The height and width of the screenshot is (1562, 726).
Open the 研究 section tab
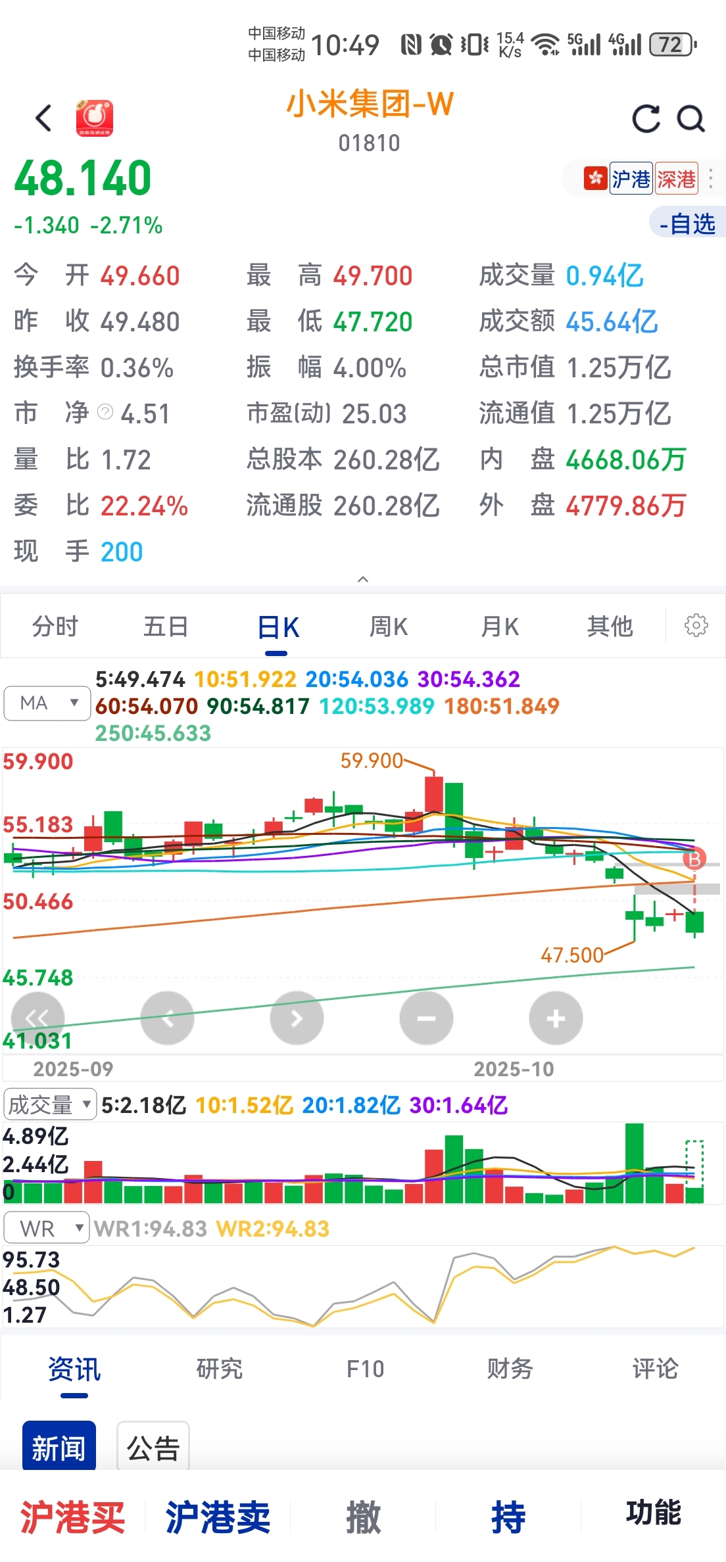(x=220, y=1369)
